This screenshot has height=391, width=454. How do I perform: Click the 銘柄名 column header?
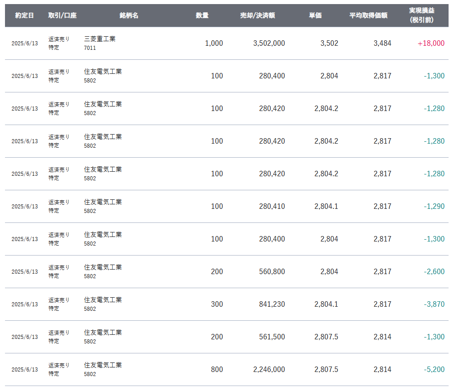click(129, 15)
